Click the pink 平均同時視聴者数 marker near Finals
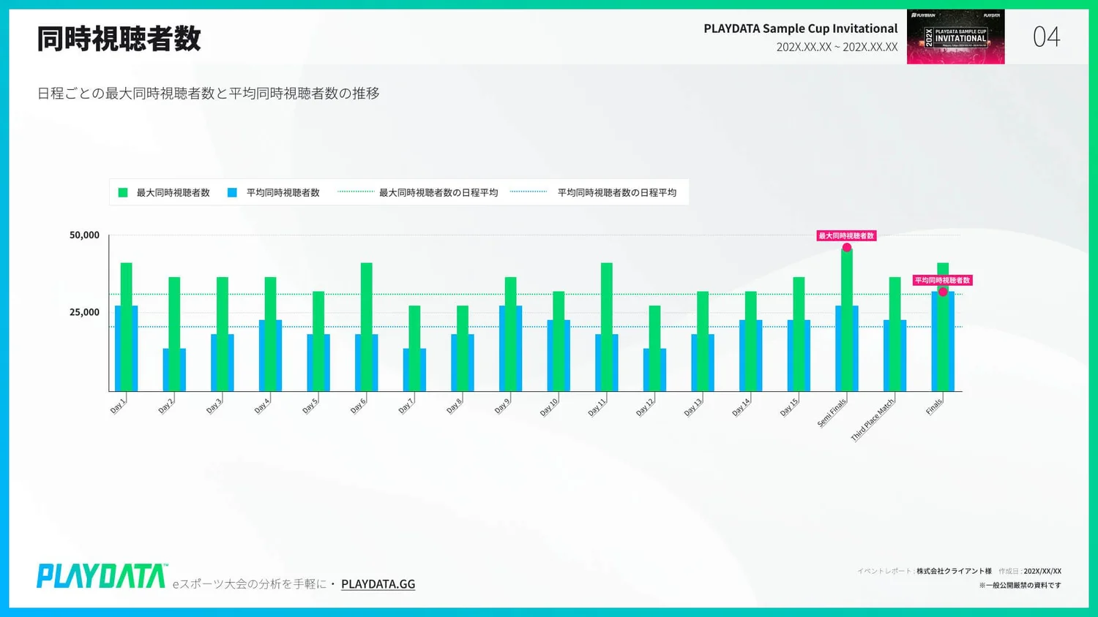This screenshot has height=617, width=1098. [944, 291]
